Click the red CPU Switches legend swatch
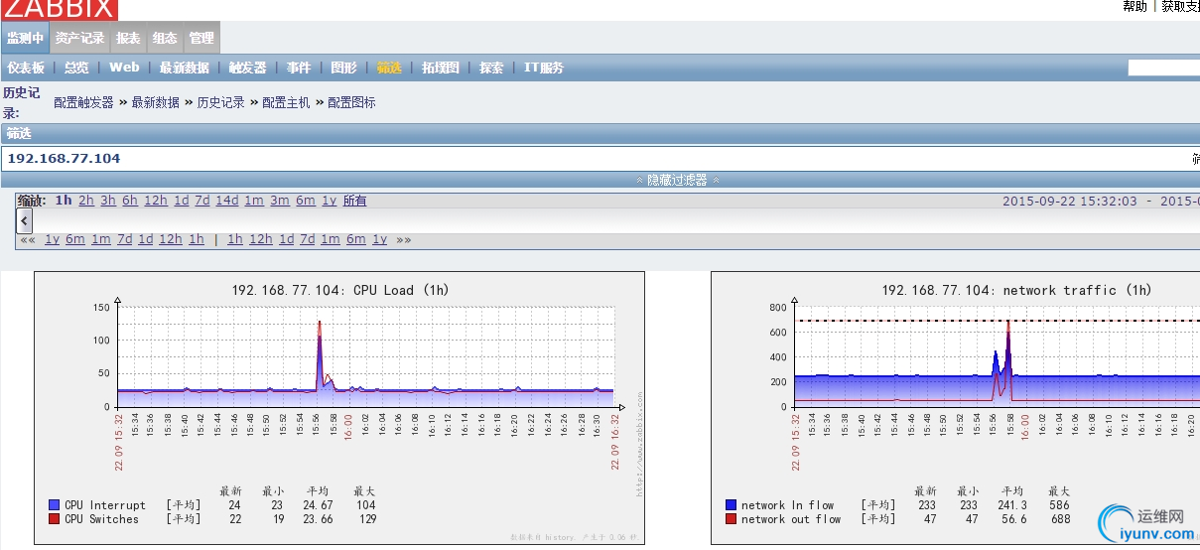Screen dimensions: 1200x550 point(54,519)
